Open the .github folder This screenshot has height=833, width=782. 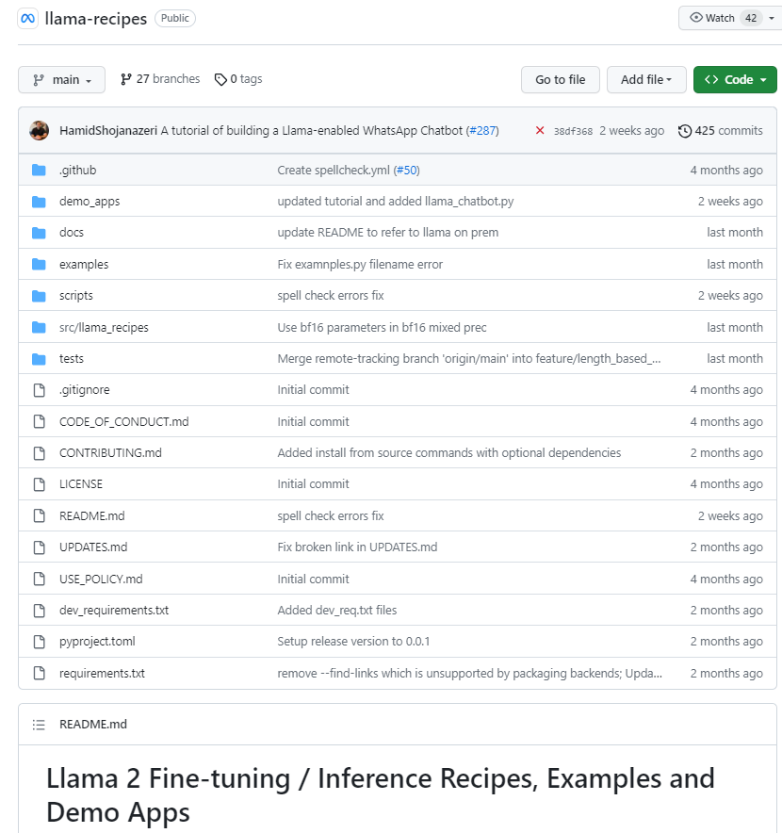click(77, 170)
